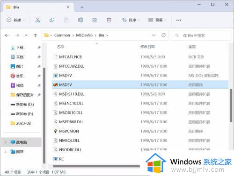Viewport: 234px width, 176px height.
Task: Select the MSPDB60.DLL file
Action: [x=140, y=122]
